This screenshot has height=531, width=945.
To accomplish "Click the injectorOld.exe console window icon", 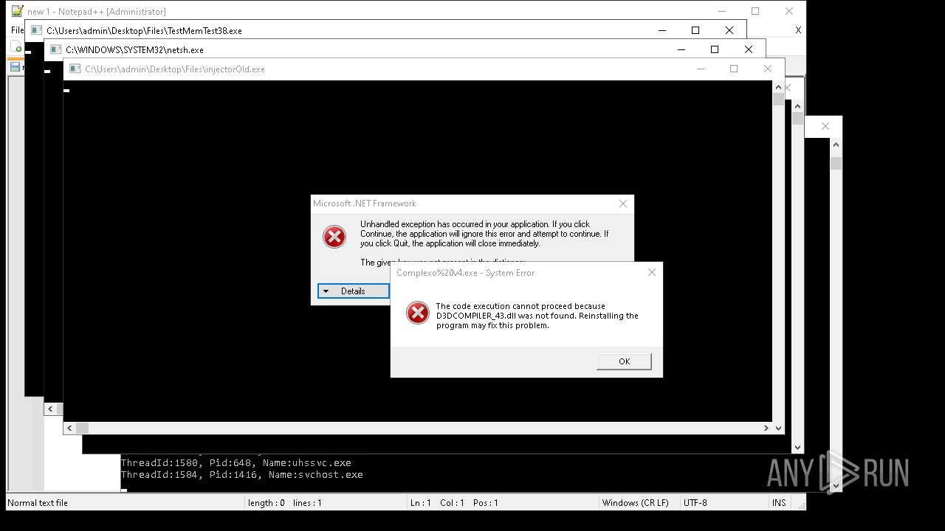I will pyautogui.click(x=75, y=69).
